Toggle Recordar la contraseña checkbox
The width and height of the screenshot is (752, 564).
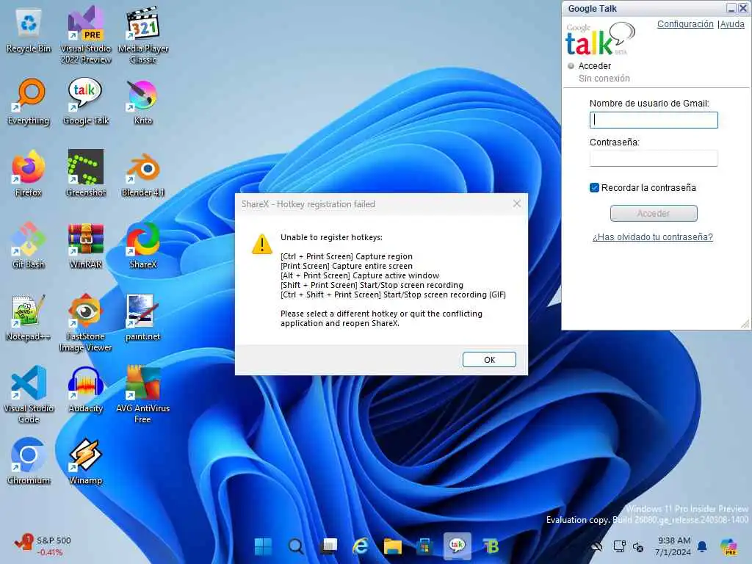pyautogui.click(x=594, y=187)
